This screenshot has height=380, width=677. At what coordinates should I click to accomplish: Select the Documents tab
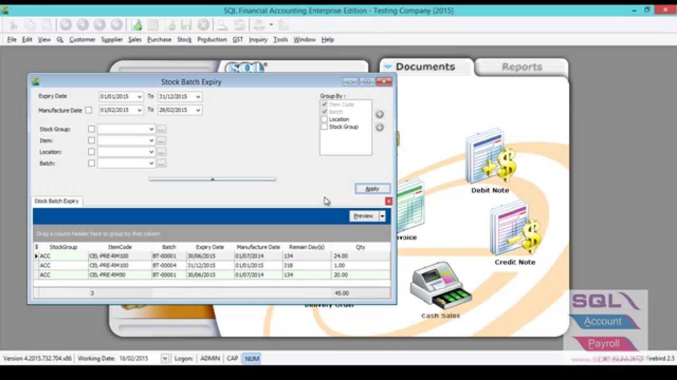(426, 66)
